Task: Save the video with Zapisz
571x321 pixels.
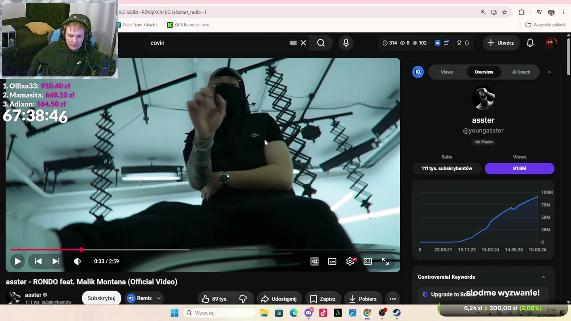Action: point(323,299)
